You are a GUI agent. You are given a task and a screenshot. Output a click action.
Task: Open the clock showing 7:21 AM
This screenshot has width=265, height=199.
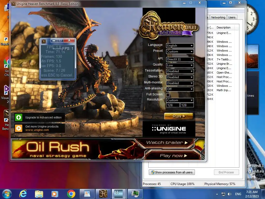[x=252, y=194]
